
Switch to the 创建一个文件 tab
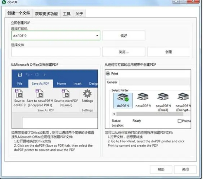19,13
